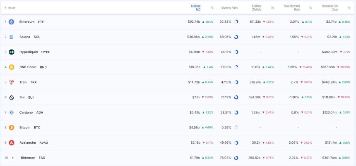Click the 7d header beside Staking MC
This screenshot has height=166, width=356.
click(x=212, y=7)
